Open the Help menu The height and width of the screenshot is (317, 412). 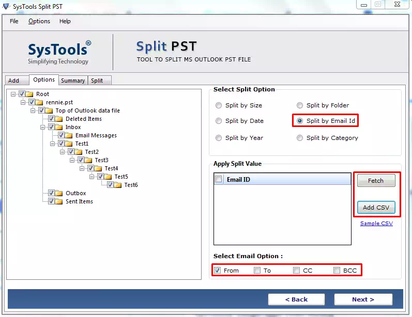65,21
